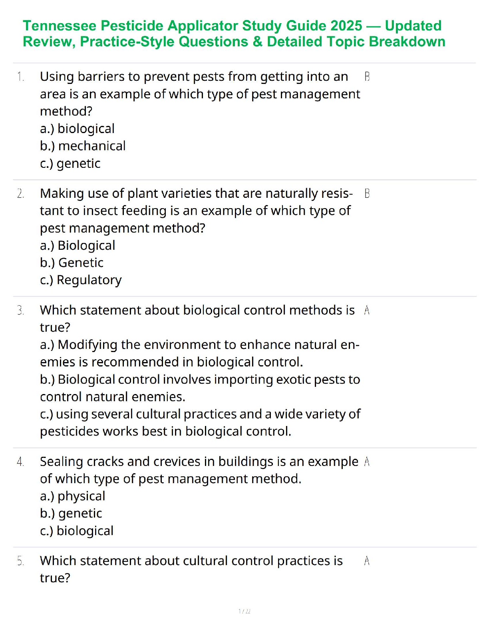
Task: Click question number 3
Action: tap(20, 310)
